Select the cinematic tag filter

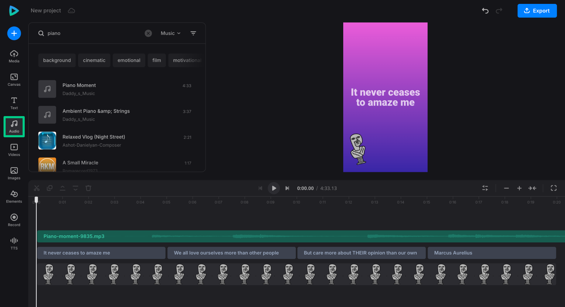94,60
